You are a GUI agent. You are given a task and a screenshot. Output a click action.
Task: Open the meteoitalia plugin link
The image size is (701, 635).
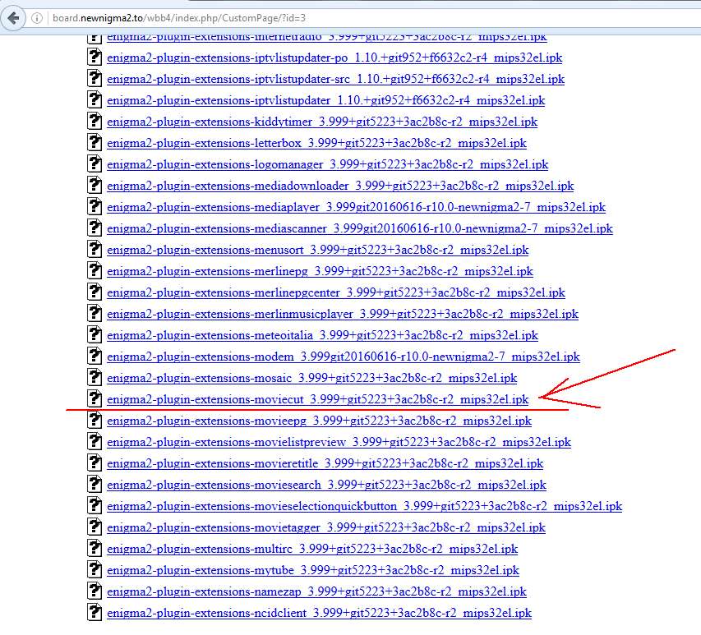(322, 335)
